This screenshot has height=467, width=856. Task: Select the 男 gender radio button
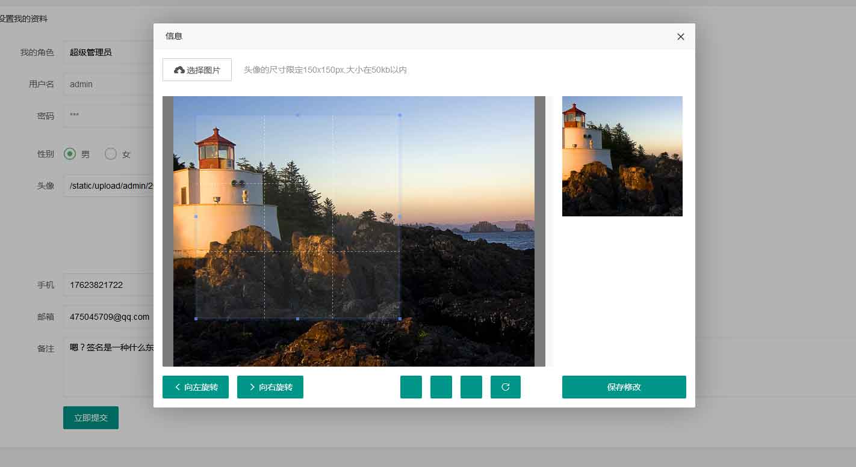pos(70,154)
